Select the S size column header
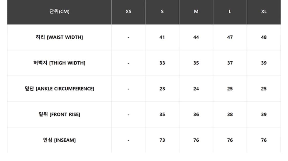 tap(162, 12)
